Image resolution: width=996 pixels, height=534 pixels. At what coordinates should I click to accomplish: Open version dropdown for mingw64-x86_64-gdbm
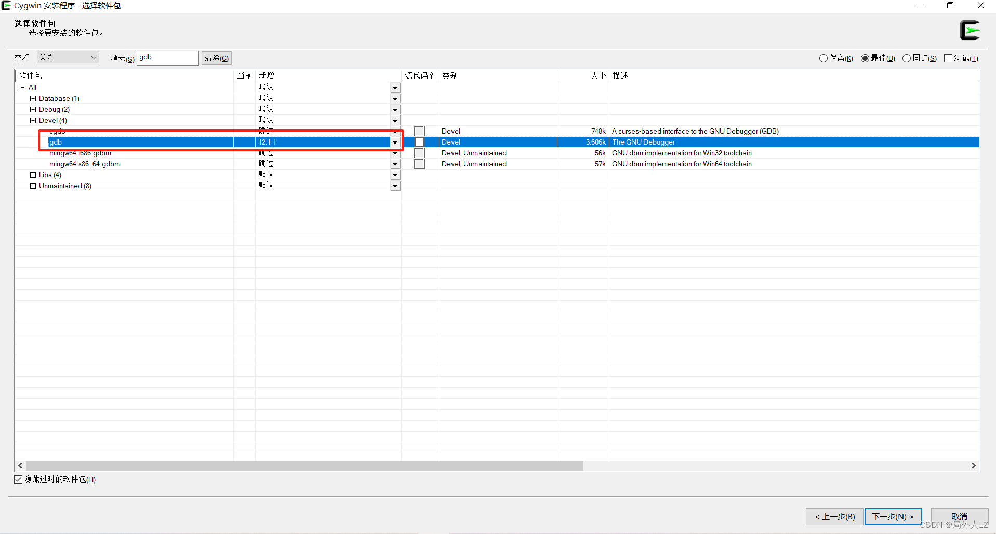[395, 164]
